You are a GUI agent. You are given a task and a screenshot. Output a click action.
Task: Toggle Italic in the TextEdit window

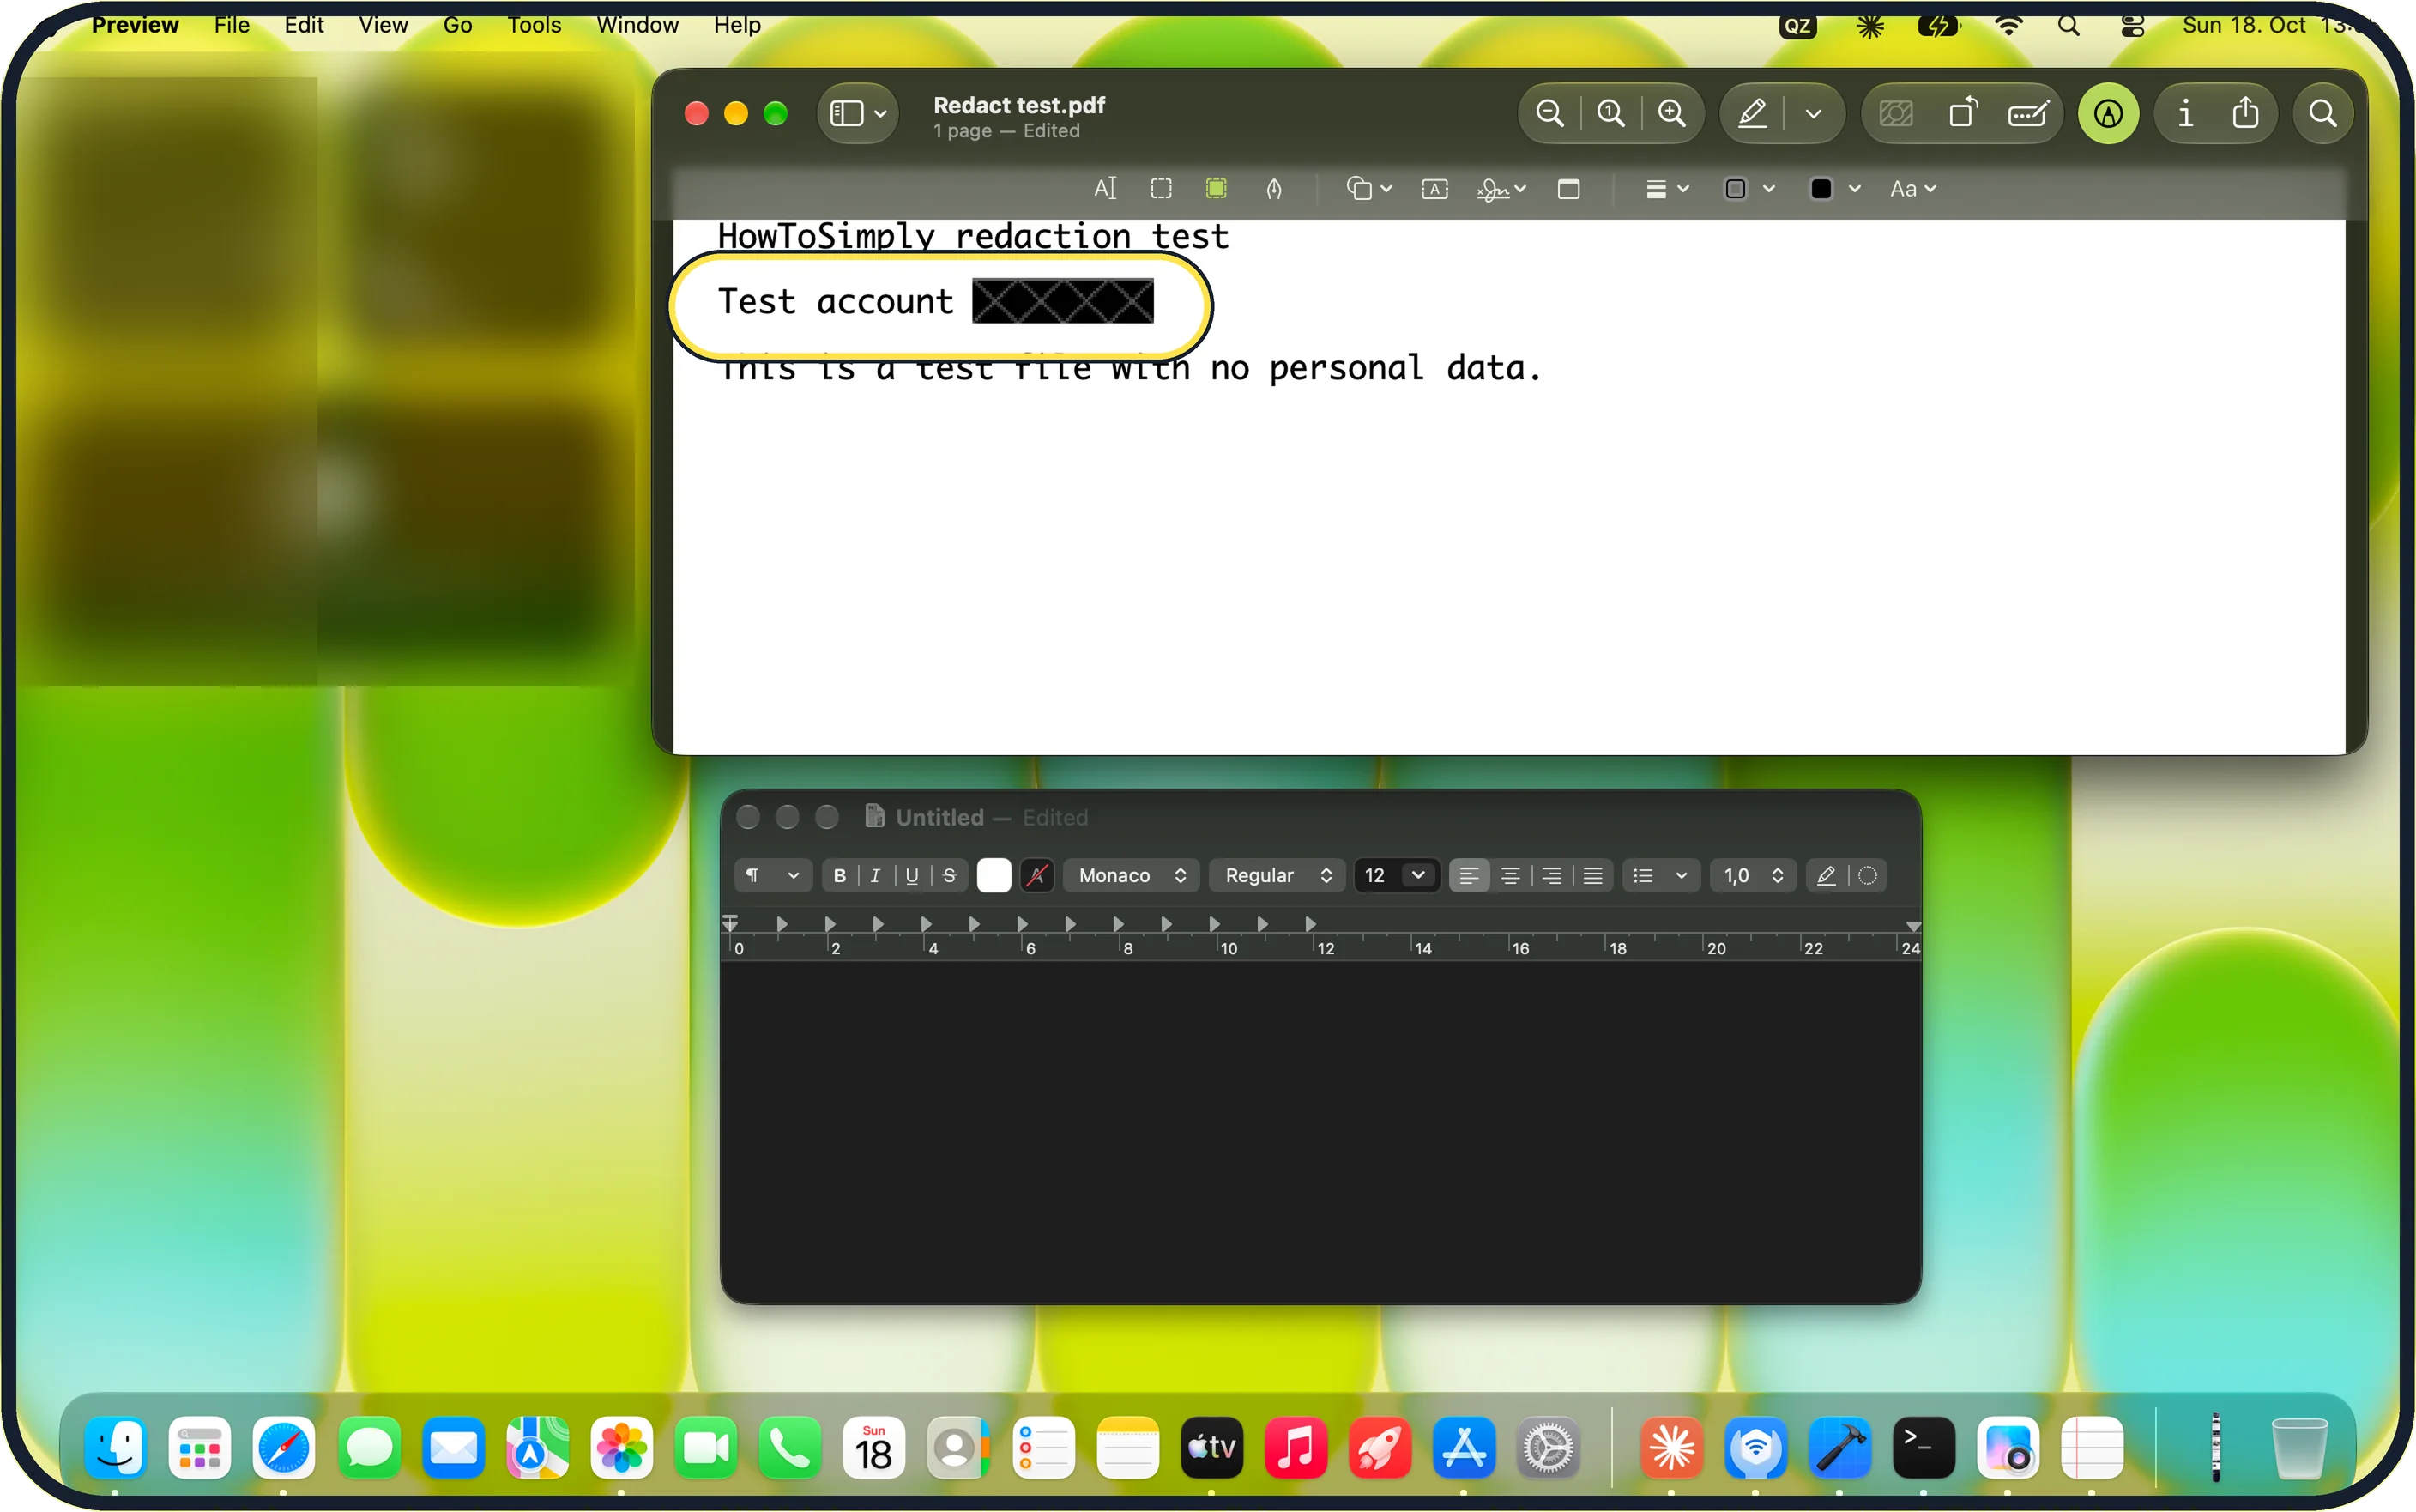click(876, 876)
